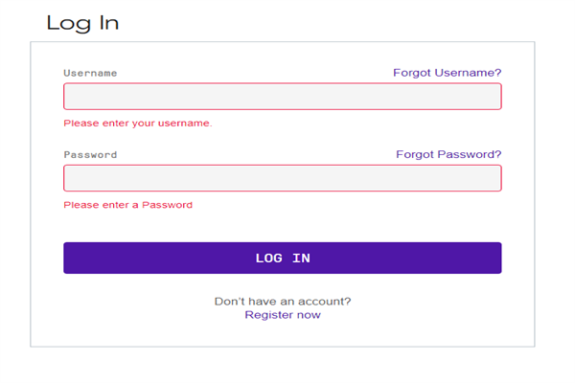575x383 pixels.
Task: Click the Username field label
Action: coord(90,74)
